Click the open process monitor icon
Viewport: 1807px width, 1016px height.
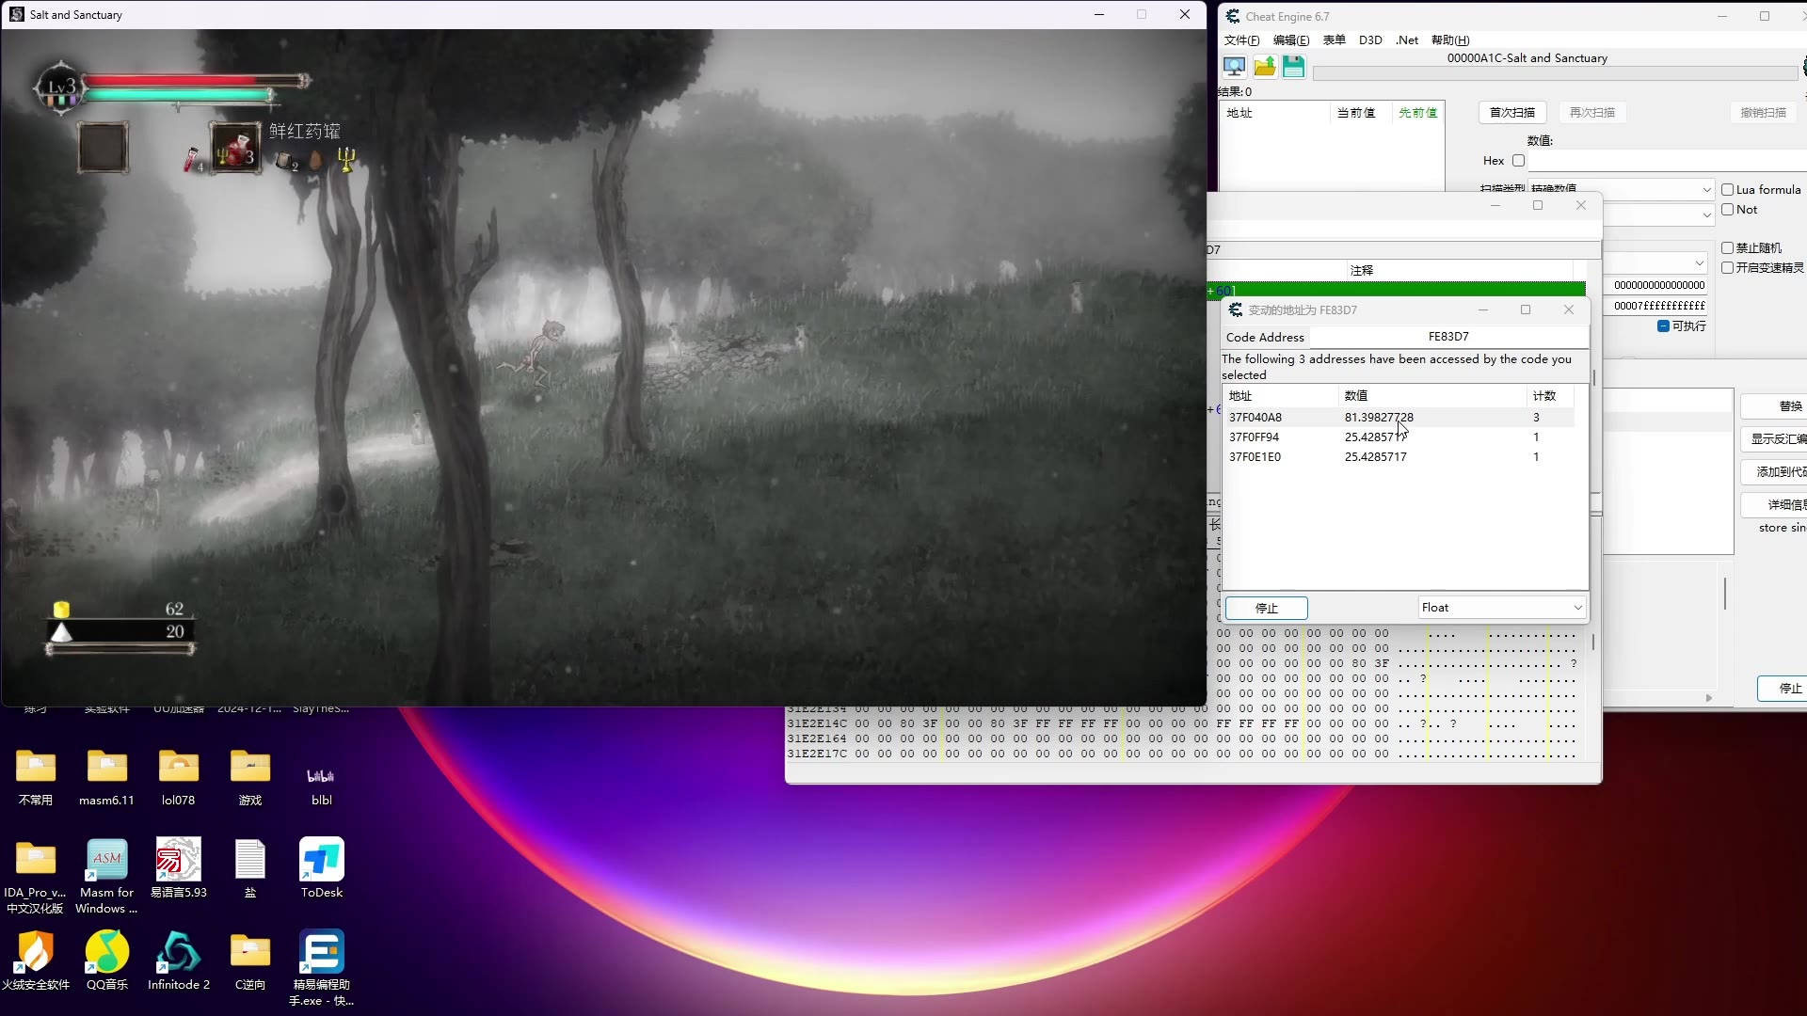pyautogui.click(x=1234, y=67)
